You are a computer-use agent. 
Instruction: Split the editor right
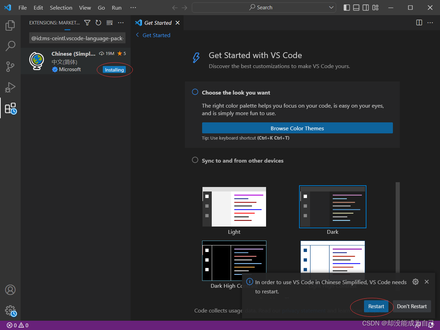click(x=419, y=23)
